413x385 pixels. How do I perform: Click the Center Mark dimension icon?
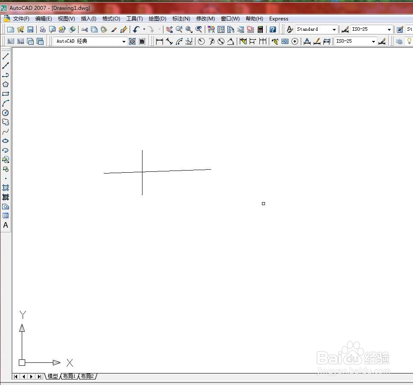coord(295,41)
